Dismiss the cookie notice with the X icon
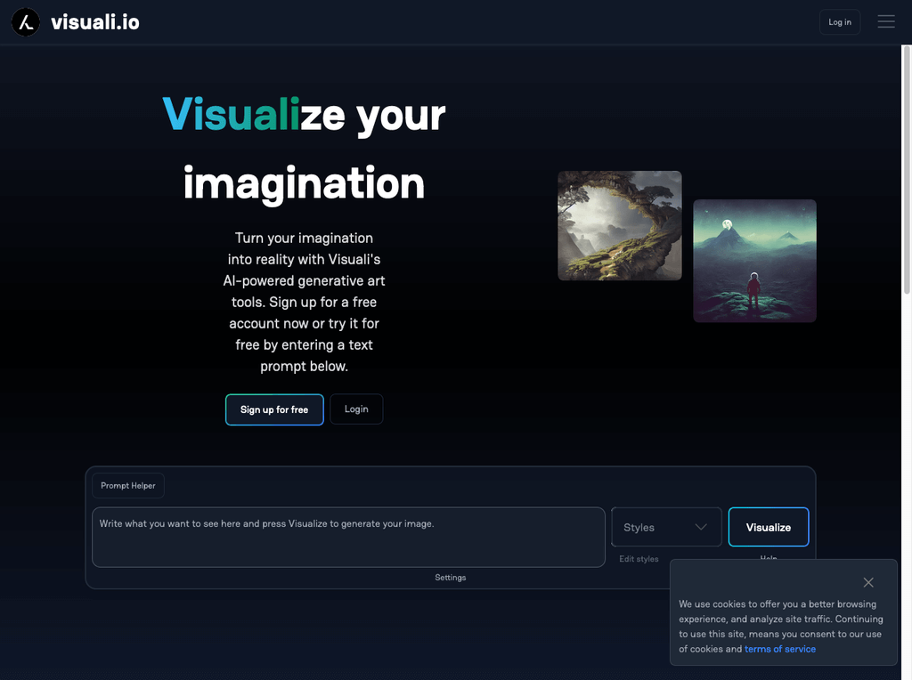912x680 pixels. pyautogui.click(x=867, y=582)
